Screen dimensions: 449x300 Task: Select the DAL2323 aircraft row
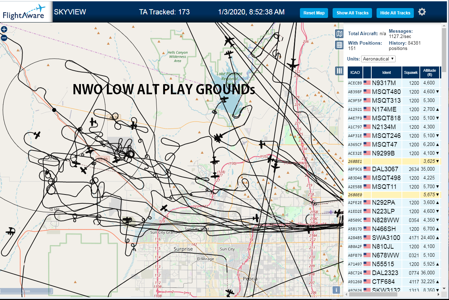pos(394,273)
